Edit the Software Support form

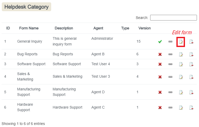[181, 64]
